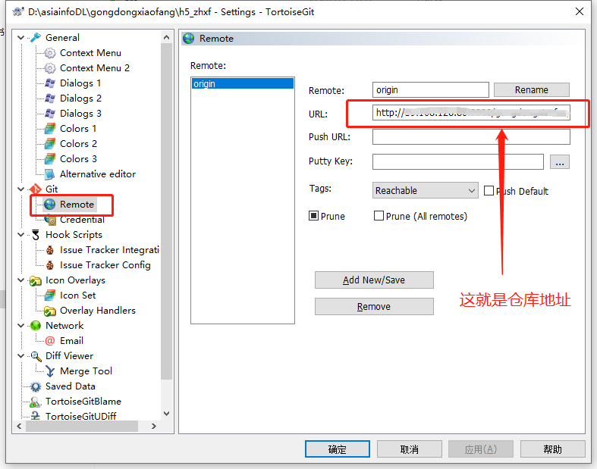Screen dimensions: 597x469
Task: Click the tree scroll down arrow
Action: tap(166, 414)
